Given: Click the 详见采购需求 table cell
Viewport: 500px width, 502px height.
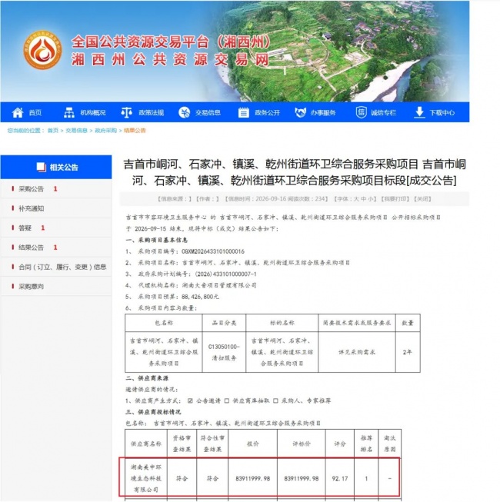Looking at the screenshot, I should [x=357, y=352].
